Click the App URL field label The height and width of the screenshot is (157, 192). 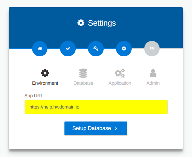click(x=34, y=96)
